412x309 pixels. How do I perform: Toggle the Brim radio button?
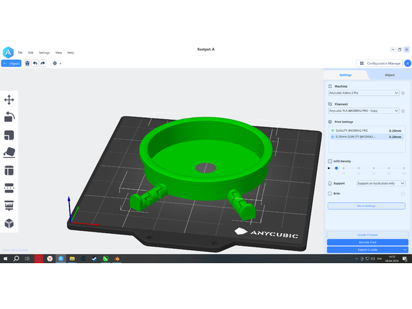pyautogui.click(x=329, y=193)
